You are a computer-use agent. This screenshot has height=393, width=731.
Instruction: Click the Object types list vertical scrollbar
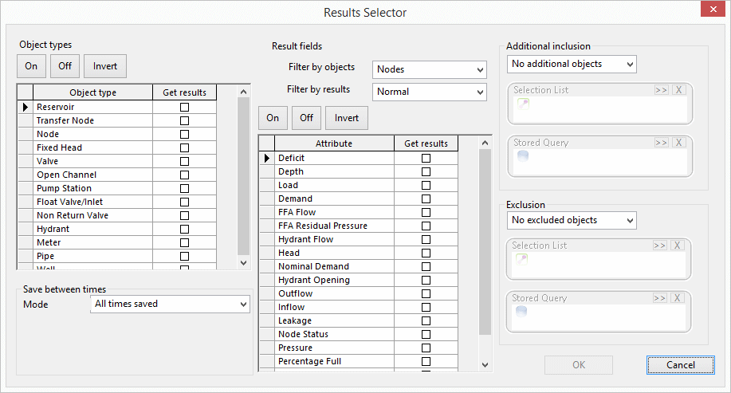pyautogui.click(x=244, y=175)
